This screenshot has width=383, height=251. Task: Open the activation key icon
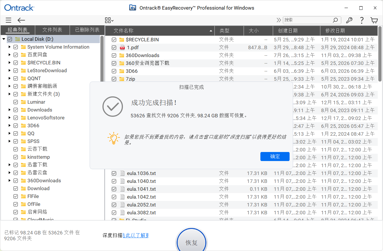click(x=349, y=20)
